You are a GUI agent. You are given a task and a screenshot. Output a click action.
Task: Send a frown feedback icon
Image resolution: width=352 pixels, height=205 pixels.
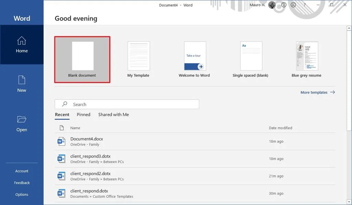(x=293, y=5)
